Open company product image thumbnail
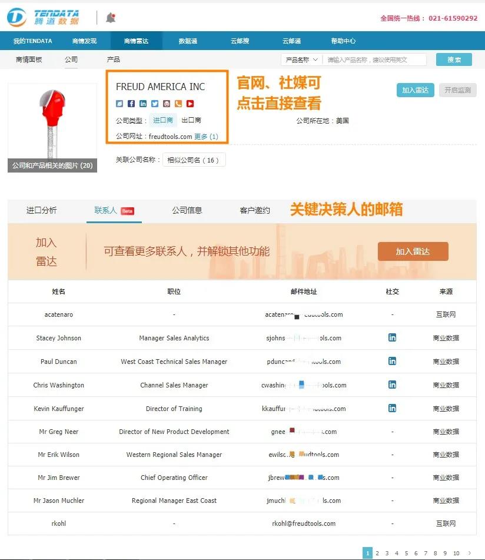 pyautogui.click(x=52, y=121)
